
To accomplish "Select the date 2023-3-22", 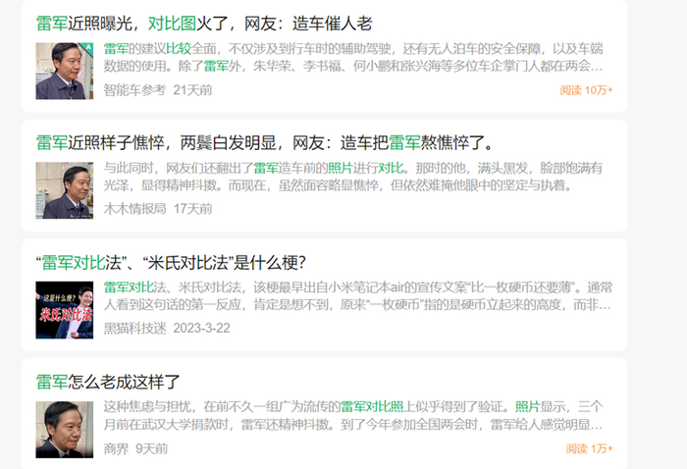I will pyautogui.click(x=201, y=328).
